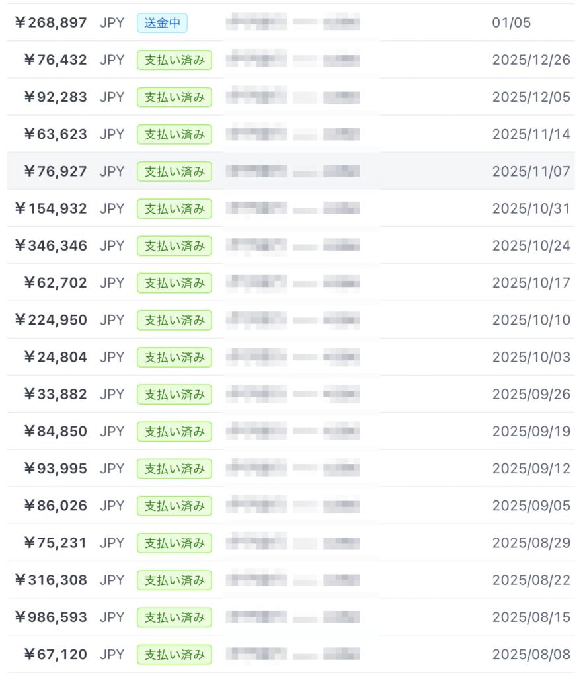This screenshot has width=587, height=677.
Task: Open the ¥316,308 payout row
Action: pos(52,580)
